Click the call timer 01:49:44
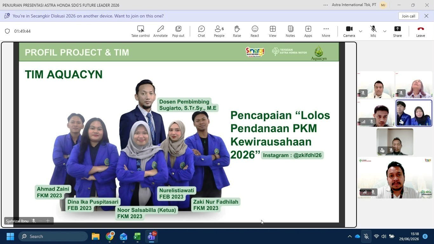434x244 pixels. [22, 31]
